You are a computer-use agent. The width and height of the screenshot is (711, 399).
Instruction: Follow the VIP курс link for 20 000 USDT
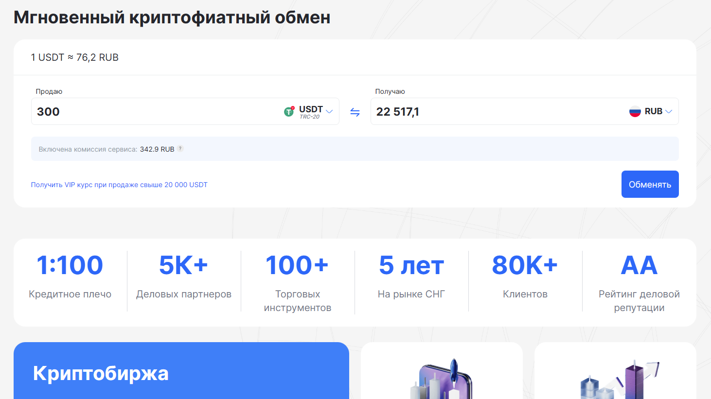[119, 185]
